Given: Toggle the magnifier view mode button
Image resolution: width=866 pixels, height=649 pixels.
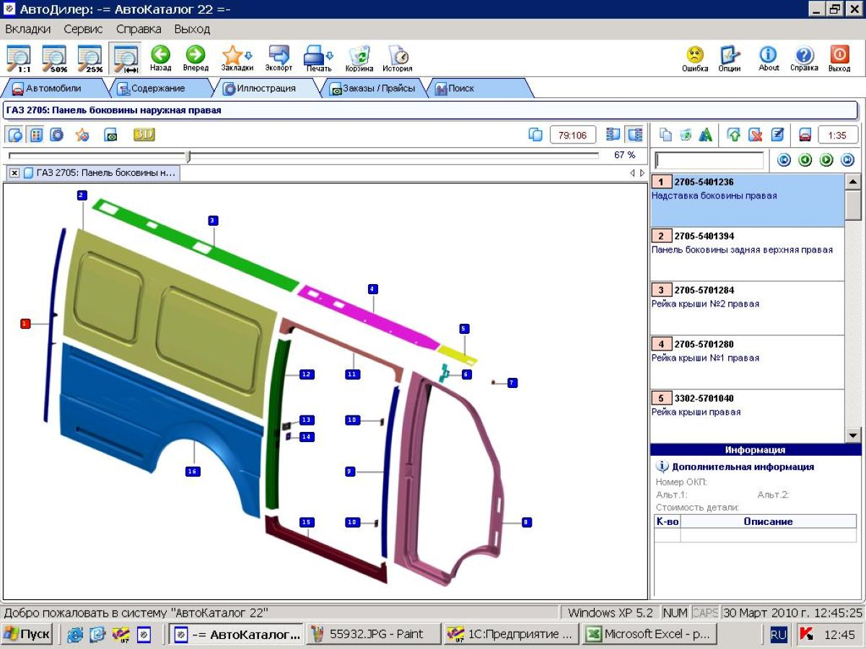Looking at the screenshot, I should 15,135.
